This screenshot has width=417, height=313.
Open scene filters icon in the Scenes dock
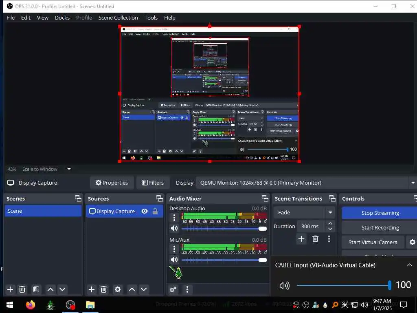pyautogui.click(x=36, y=289)
